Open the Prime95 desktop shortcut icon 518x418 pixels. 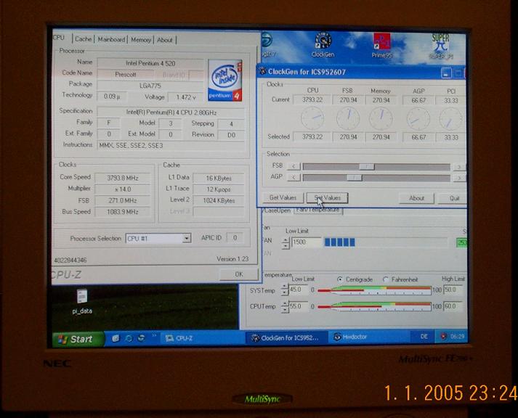tap(382, 46)
